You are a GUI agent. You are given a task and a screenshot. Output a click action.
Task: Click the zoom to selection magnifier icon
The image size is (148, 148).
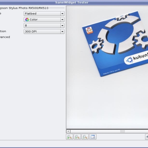click(85, 137)
